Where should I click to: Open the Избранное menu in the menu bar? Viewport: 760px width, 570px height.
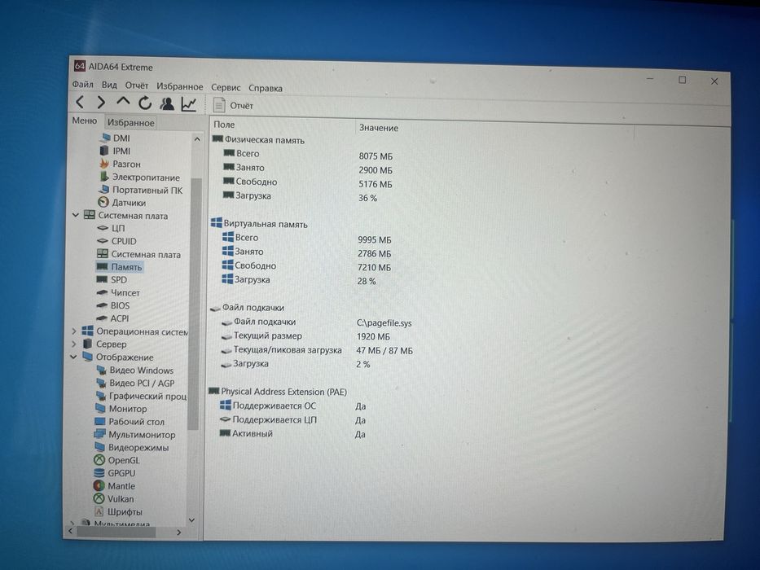coord(179,86)
